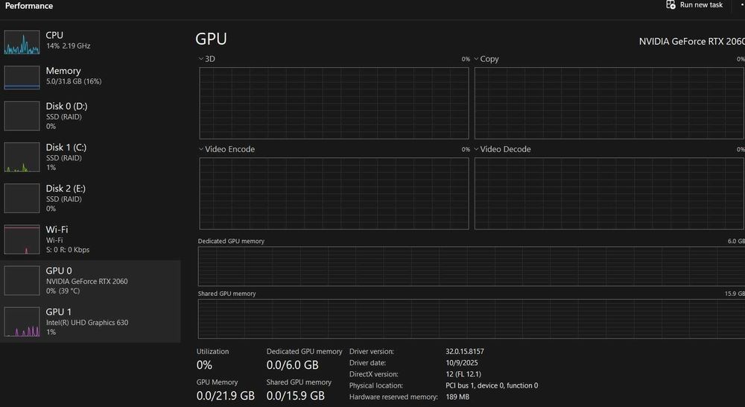Click the Run new task button label
This screenshot has height=407, width=745.
[701, 4]
